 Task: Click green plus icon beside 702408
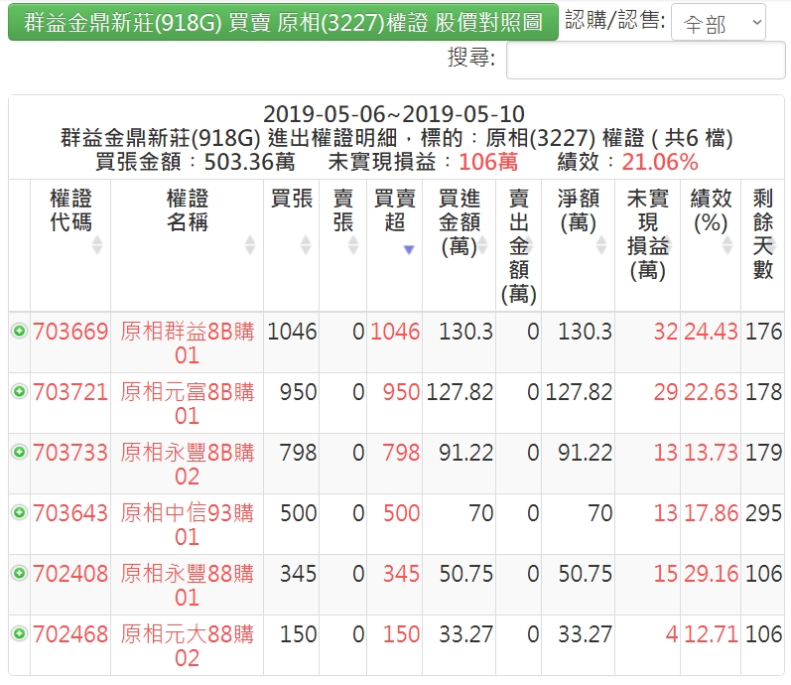[19, 574]
